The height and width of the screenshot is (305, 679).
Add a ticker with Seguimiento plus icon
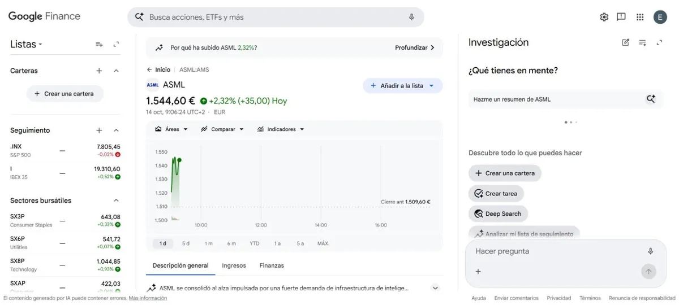click(x=99, y=130)
